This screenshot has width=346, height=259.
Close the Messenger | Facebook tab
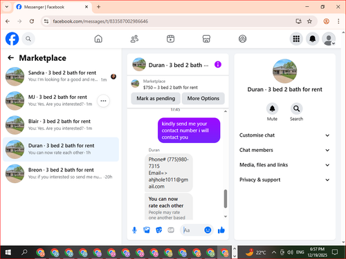tap(86, 7)
